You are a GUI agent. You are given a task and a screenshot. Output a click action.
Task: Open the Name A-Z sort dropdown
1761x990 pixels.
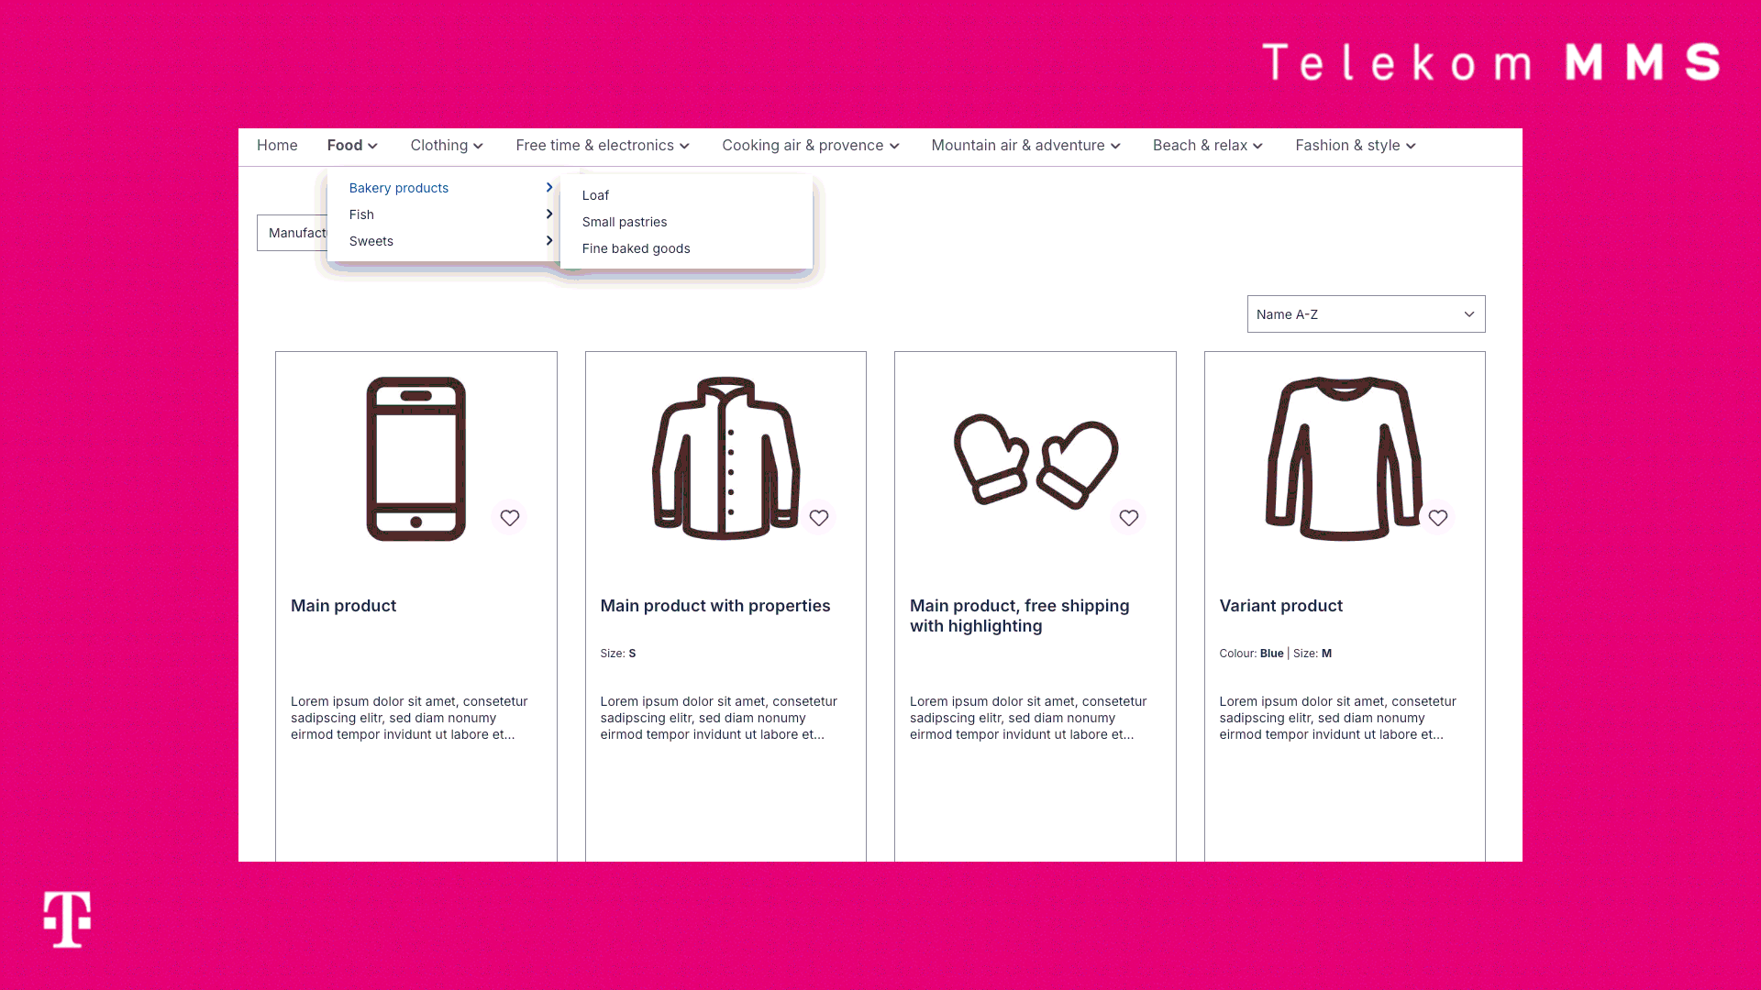pyautogui.click(x=1366, y=314)
